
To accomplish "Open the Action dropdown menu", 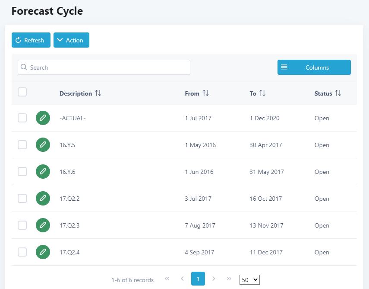I will (71, 40).
